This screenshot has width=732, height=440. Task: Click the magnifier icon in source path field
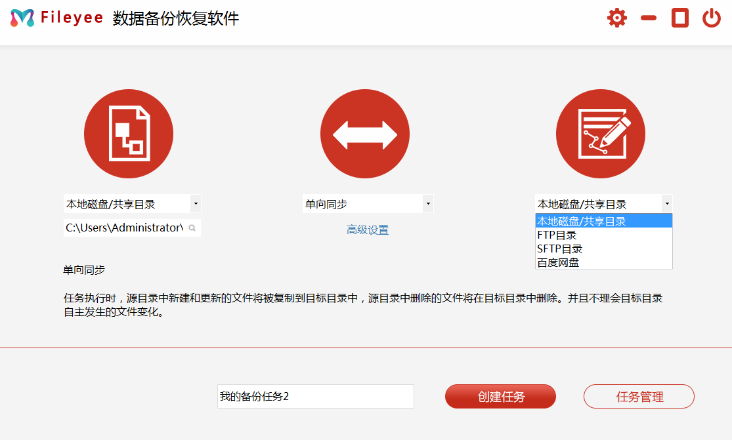(x=192, y=228)
